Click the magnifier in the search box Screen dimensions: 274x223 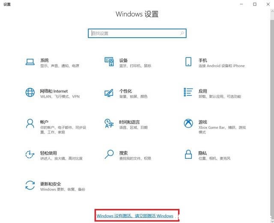(x=182, y=33)
